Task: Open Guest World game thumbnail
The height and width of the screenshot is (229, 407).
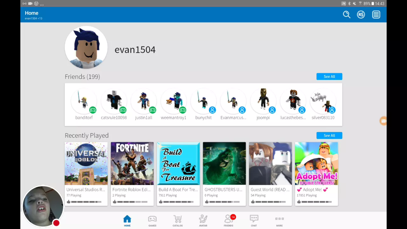Action: (x=270, y=163)
